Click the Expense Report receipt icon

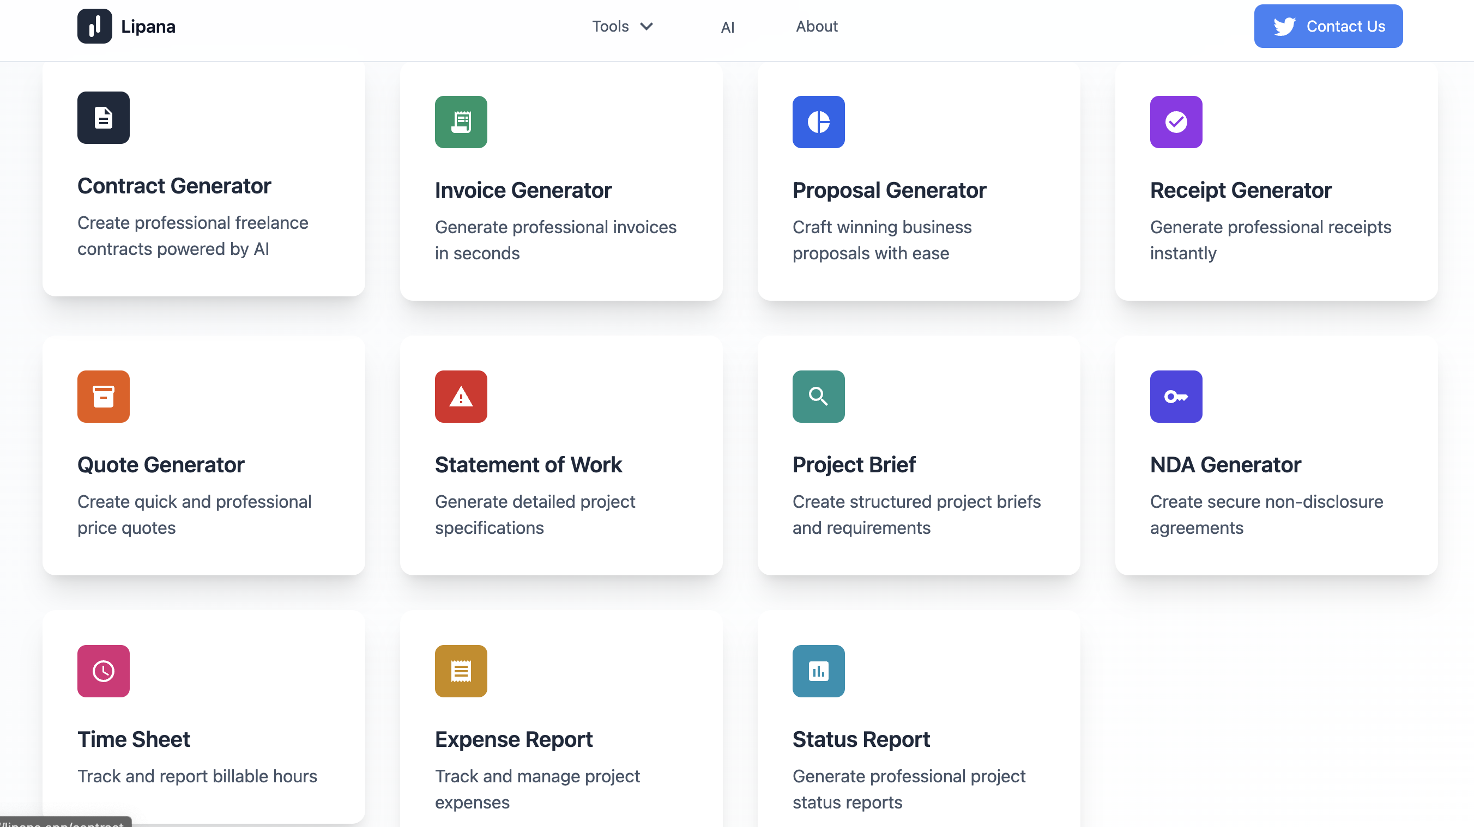[461, 671]
